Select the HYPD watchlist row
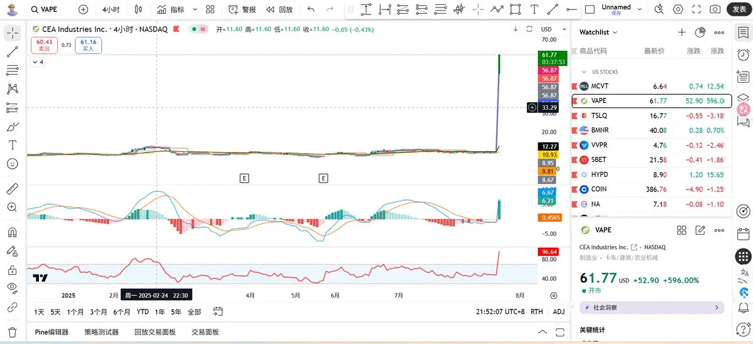 652,175
